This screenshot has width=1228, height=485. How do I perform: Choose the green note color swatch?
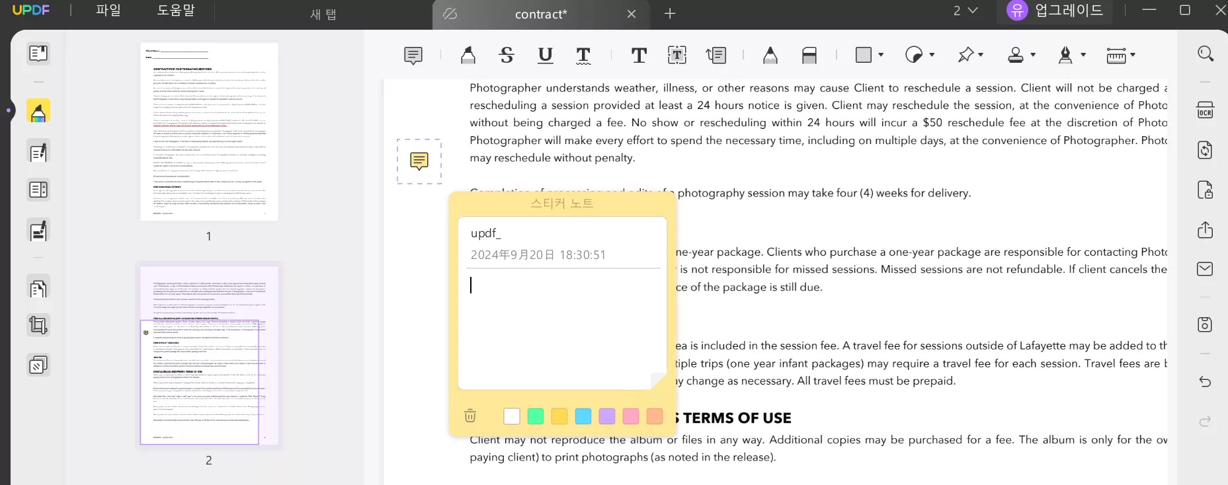pos(536,416)
